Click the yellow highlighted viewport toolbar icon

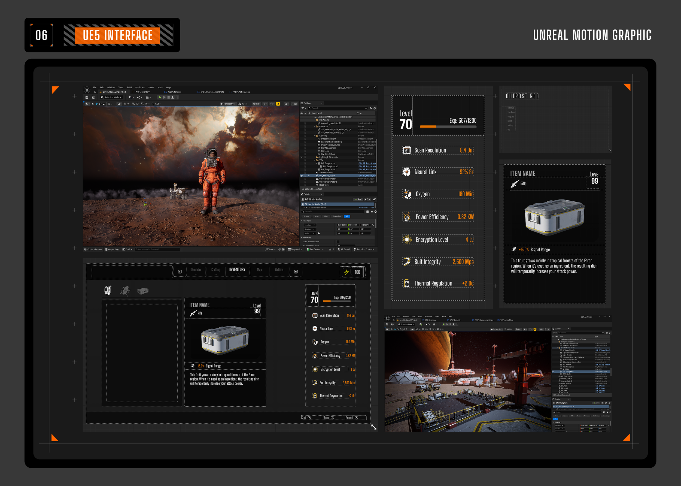(x=278, y=104)
